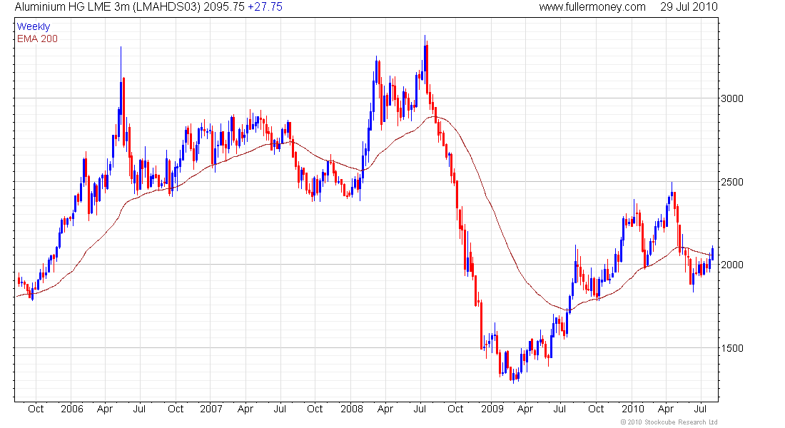The height and width of the screenshot is (428, 785).
Task: Open the www.fullermoney.com source text
Action: click(592, 7)
